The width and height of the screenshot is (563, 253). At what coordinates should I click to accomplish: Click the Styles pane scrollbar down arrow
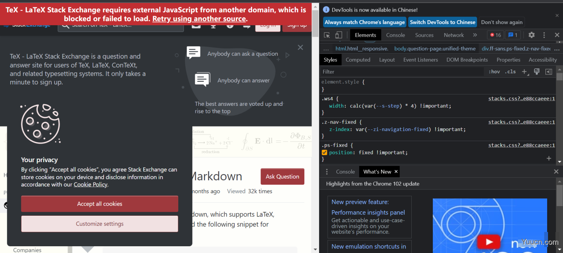click(x=560, y=162)
